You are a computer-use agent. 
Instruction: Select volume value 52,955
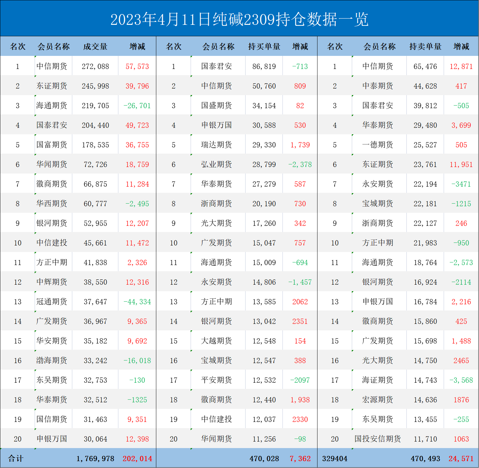[95, 223]
